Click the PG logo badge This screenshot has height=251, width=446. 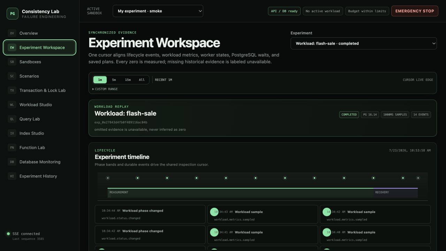click(13, 14)
